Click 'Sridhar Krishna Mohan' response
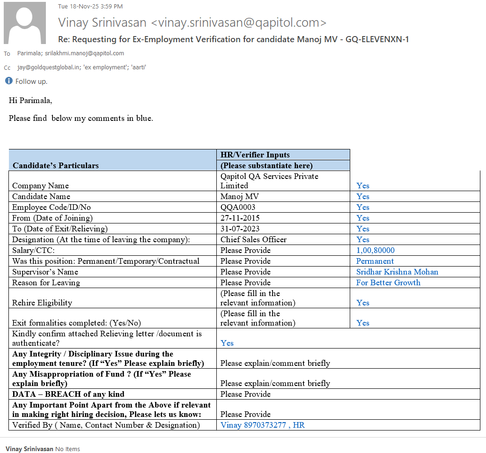 pyautogui.click(x=397, y=272)
